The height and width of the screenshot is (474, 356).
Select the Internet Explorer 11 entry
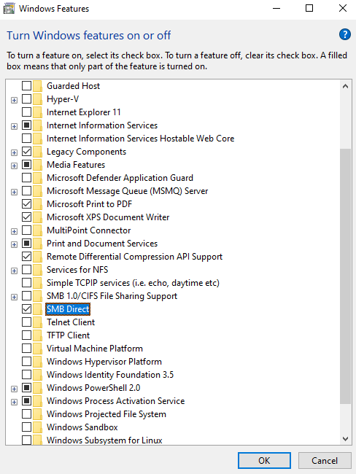pos(83,112)
